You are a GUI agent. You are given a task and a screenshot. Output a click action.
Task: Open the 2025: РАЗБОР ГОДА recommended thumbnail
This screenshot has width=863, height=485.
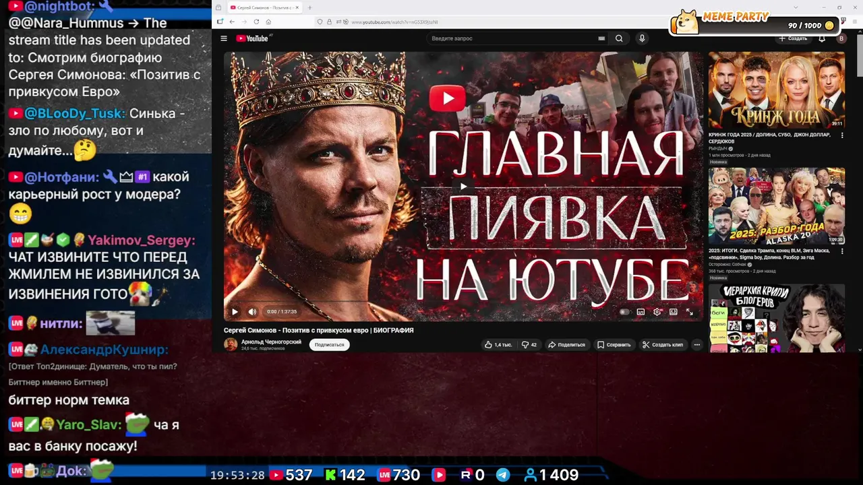[x=776, y=206]
